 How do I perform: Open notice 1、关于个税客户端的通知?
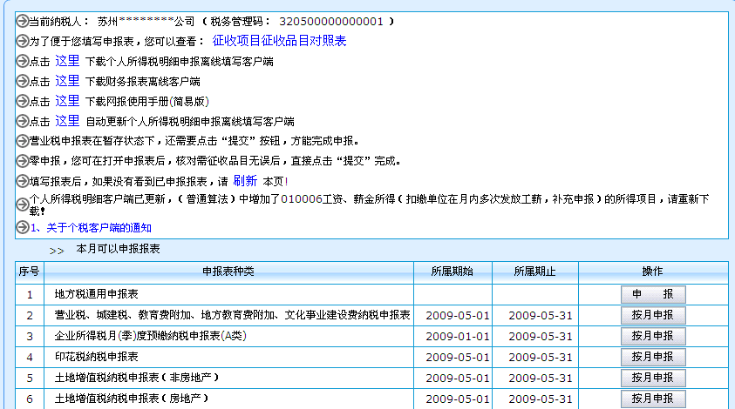click(91, 228)
